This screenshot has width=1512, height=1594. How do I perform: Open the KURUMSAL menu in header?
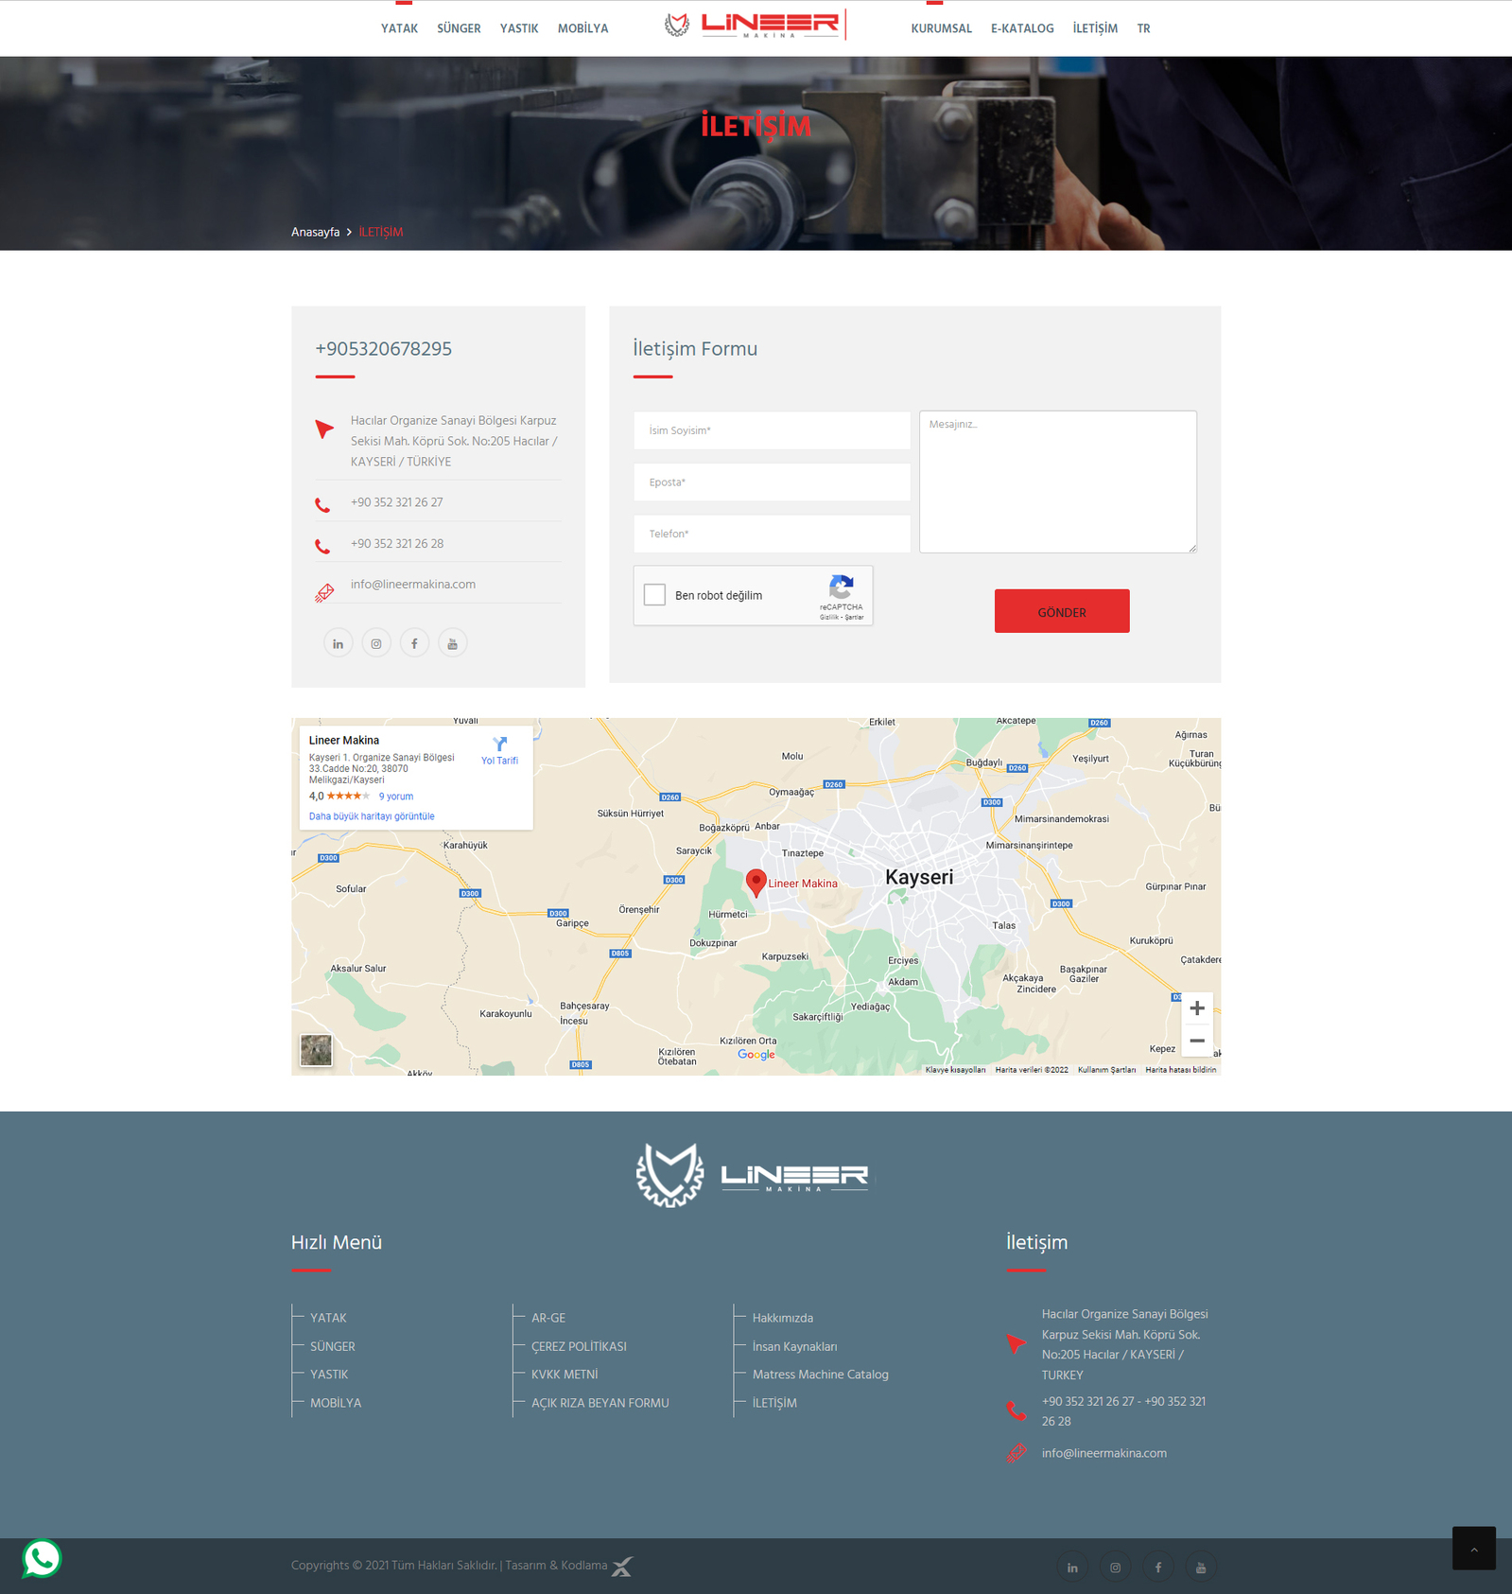click(941, 28)
